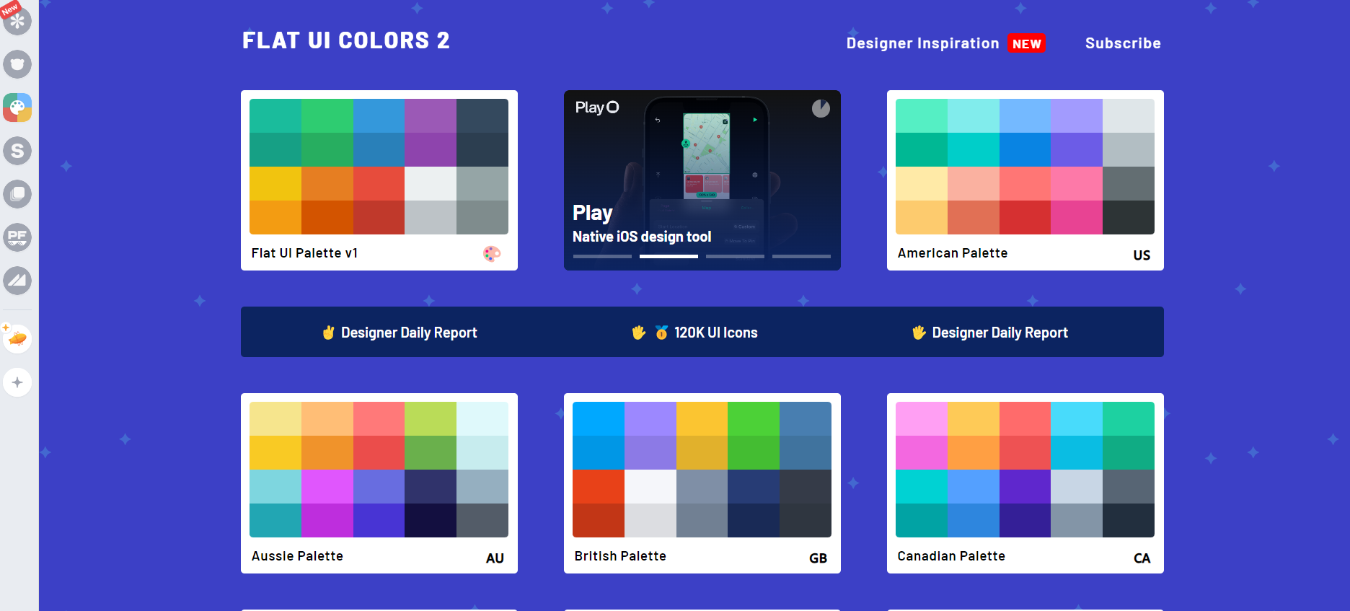
Task: Open the Aussie Palette card title
Action: pos(297,556)
